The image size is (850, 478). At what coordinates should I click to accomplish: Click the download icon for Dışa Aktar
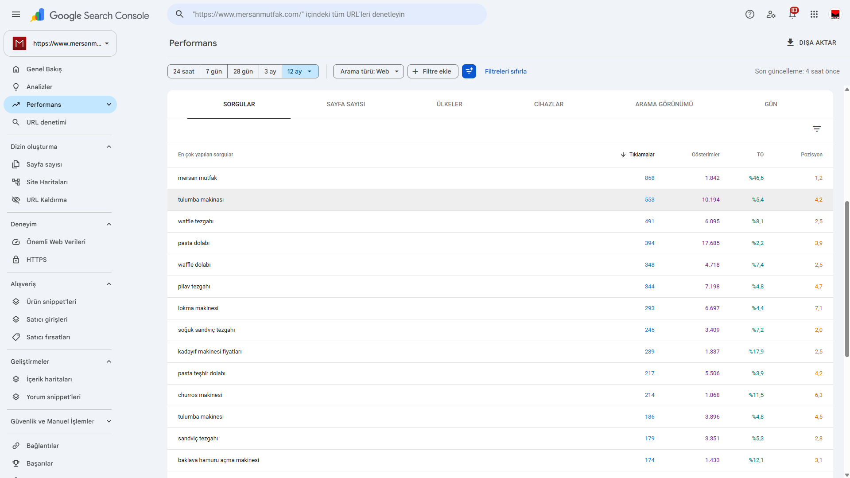(x=790, y=43)
